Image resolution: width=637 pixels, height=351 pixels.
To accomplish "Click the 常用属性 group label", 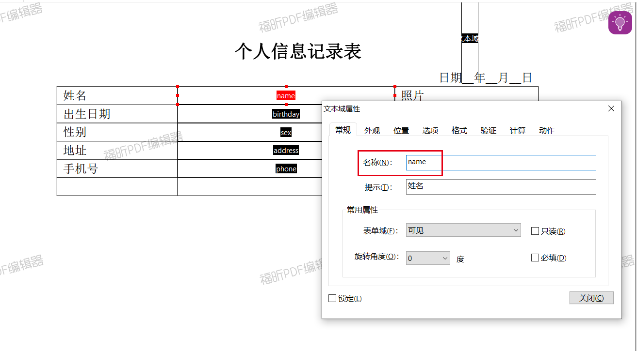I will point(362,210).
